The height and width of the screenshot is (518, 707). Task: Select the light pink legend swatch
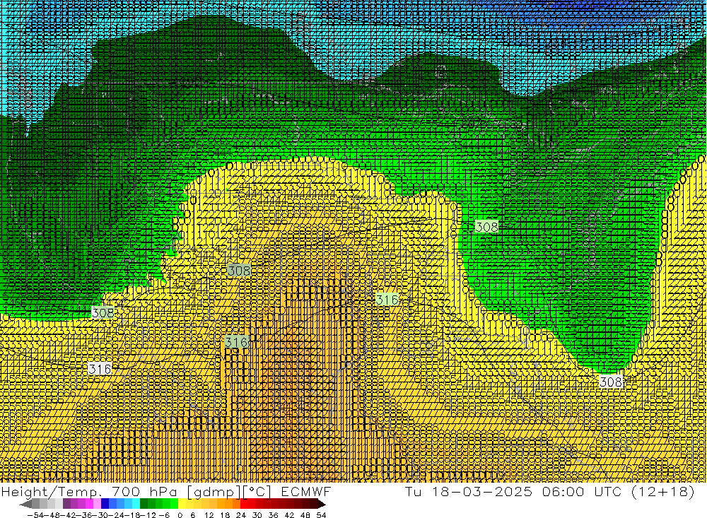(x=98, y=503)
